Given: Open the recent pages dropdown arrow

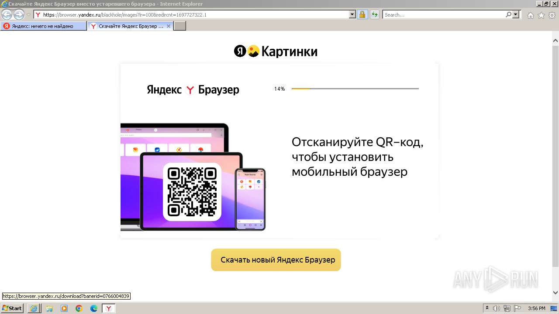Looking at the screenshot, I should (28, 15).
